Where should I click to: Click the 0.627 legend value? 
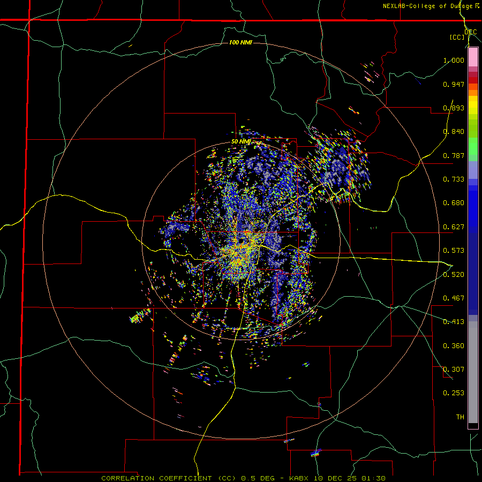pyautogui.click(x=454, y=227)
